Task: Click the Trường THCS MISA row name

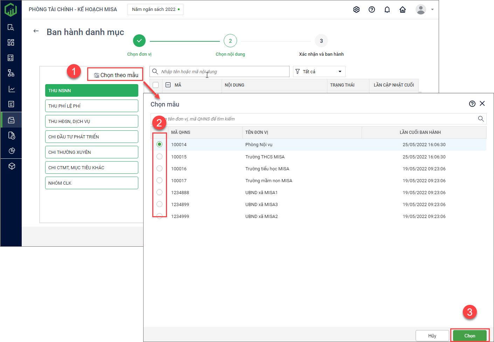Action: (x=265, y=157)
